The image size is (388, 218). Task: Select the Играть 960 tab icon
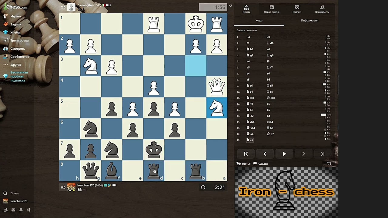246,9
